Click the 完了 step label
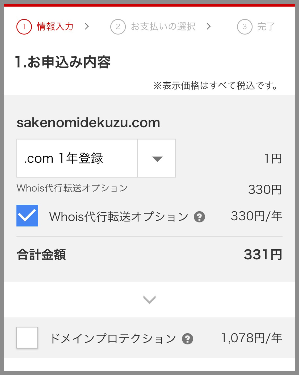The width and height of the screenshot is (299, 375). [x=266, y=27]
